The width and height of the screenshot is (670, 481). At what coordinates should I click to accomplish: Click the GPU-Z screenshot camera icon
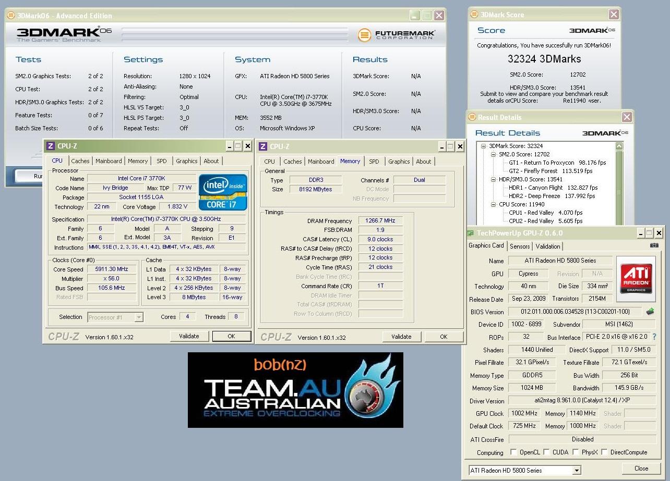tap(654, 245)
